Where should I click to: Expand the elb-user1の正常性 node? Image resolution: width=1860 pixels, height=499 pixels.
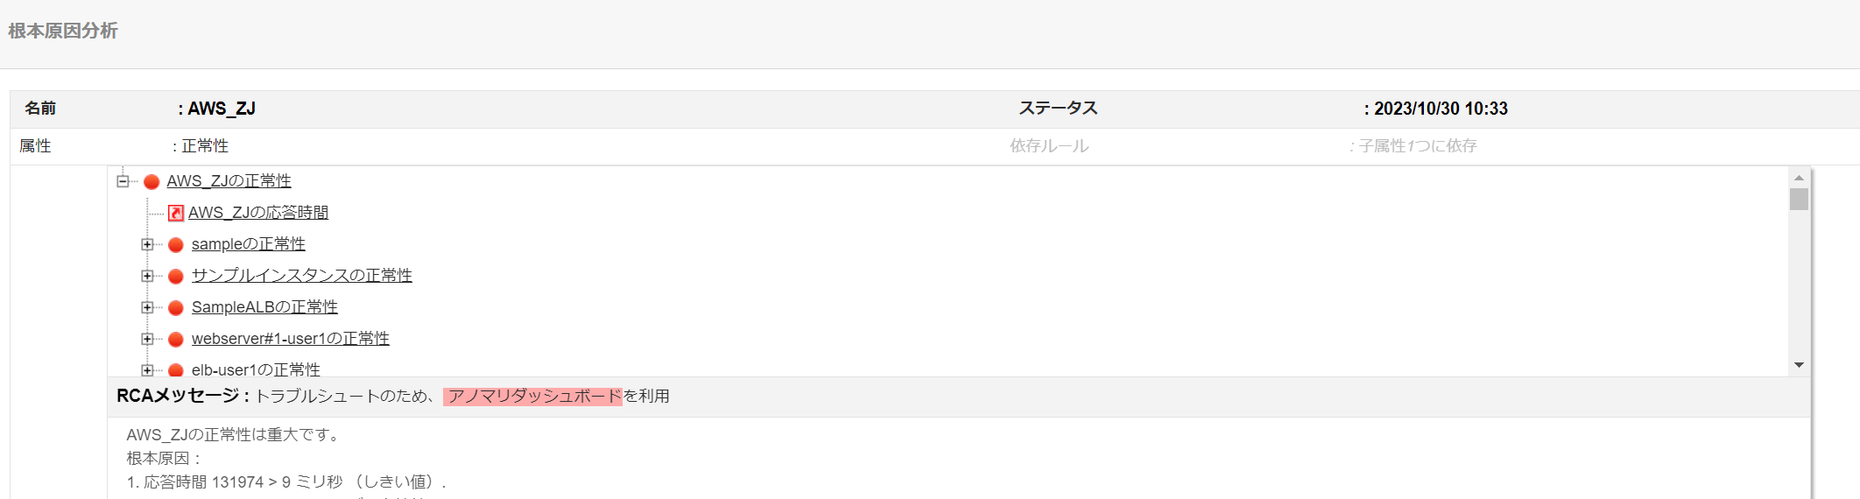point(147,370)
